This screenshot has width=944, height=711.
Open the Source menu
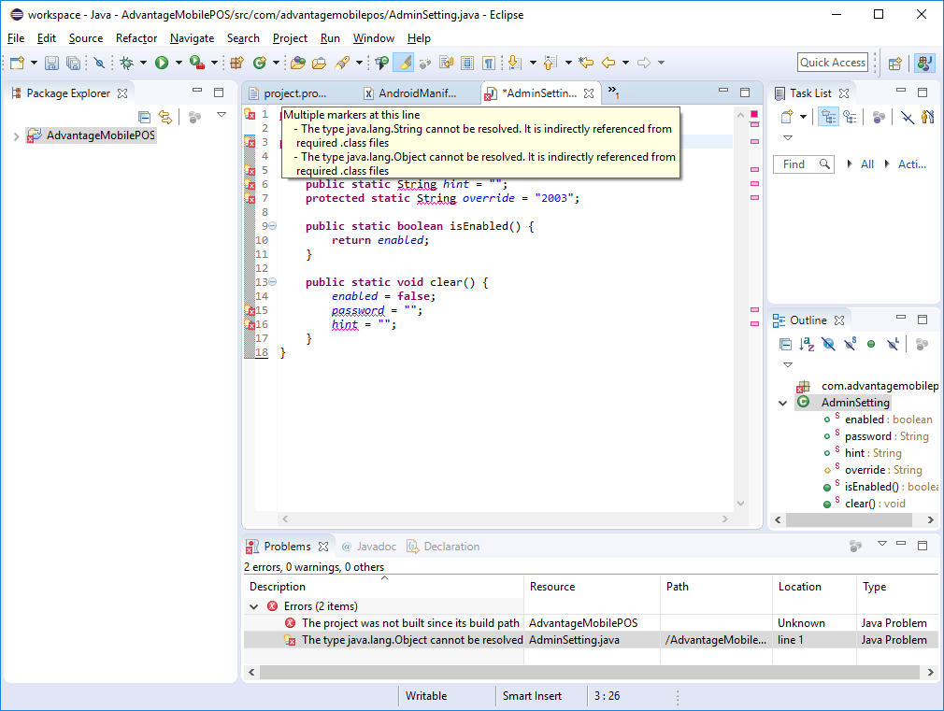click(x=85, y=38)
